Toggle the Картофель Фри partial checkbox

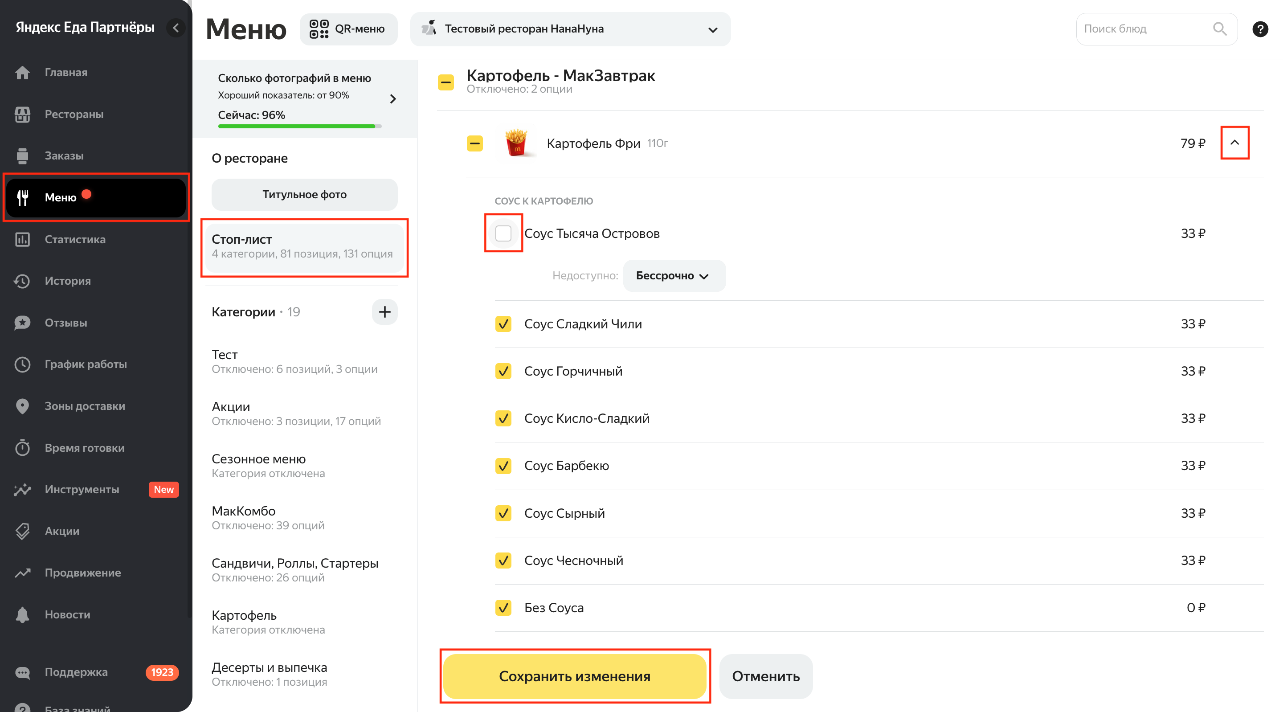(474, 143)
